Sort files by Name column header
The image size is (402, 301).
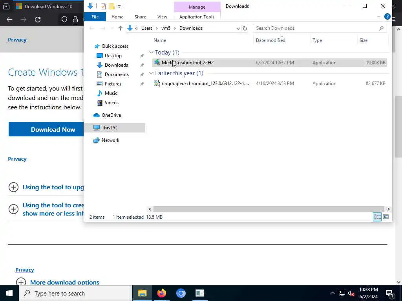(160, 40)
